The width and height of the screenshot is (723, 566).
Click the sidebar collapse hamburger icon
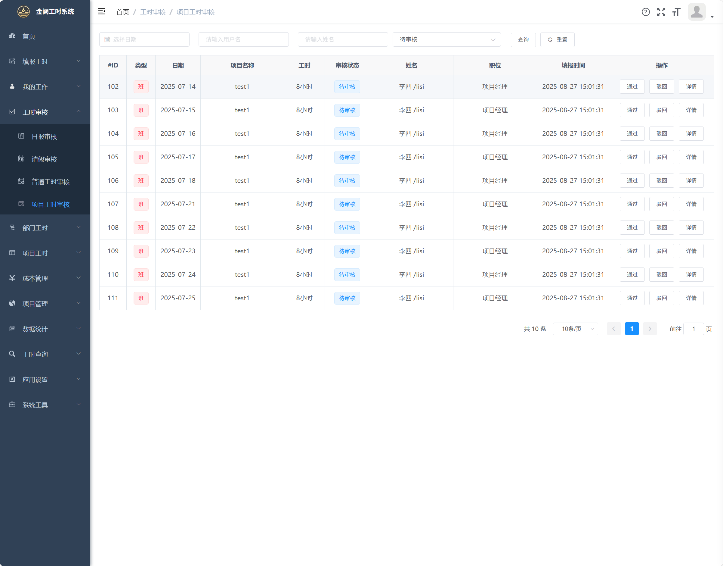click(x=102, y=12)
